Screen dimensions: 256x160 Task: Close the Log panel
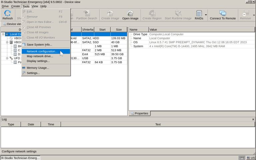[x=253, y=119]
